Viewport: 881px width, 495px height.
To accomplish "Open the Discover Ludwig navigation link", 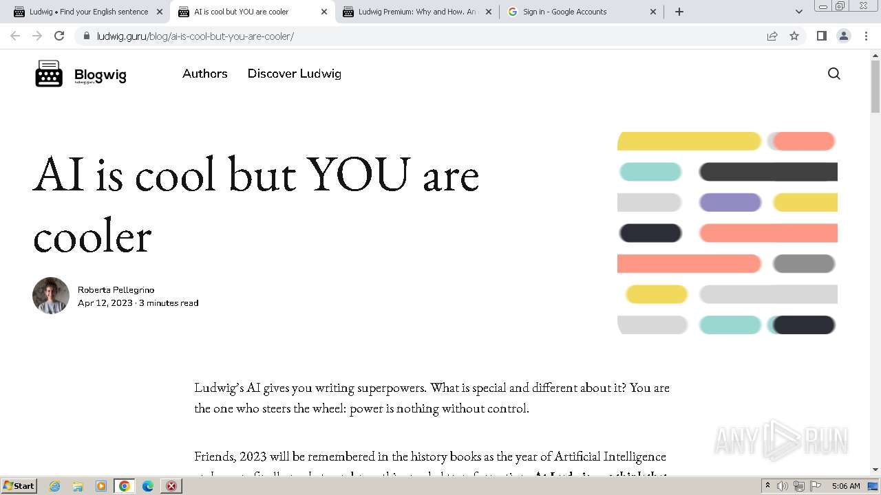I will (294, 74).
